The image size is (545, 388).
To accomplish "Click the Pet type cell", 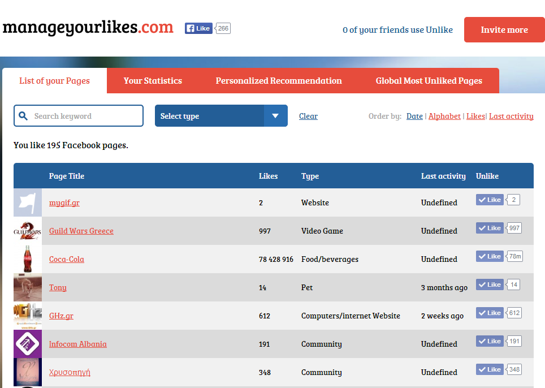I will (307, 287).
